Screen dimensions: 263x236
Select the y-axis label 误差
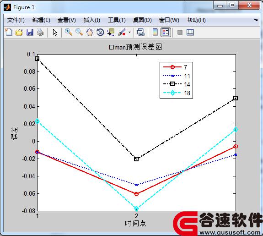click(x=14, y=133)
